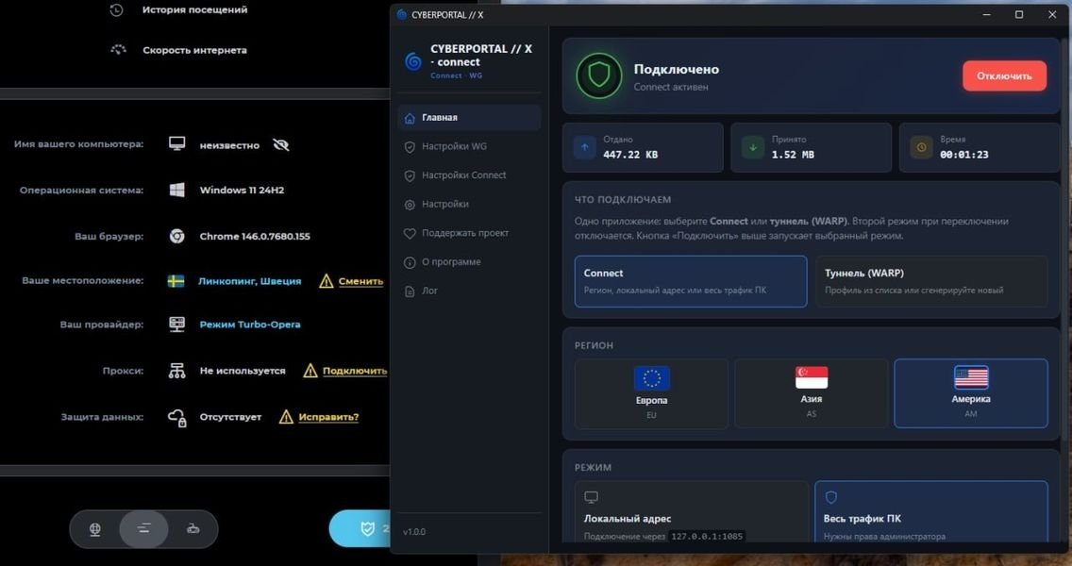Click the Сменить location link
Image resolution: width=1072 pixels, height=566 pixels.
click(360, 281)
